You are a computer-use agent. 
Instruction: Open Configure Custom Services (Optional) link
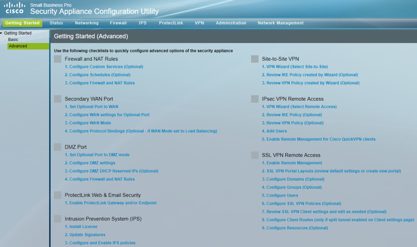pos(104,67)
